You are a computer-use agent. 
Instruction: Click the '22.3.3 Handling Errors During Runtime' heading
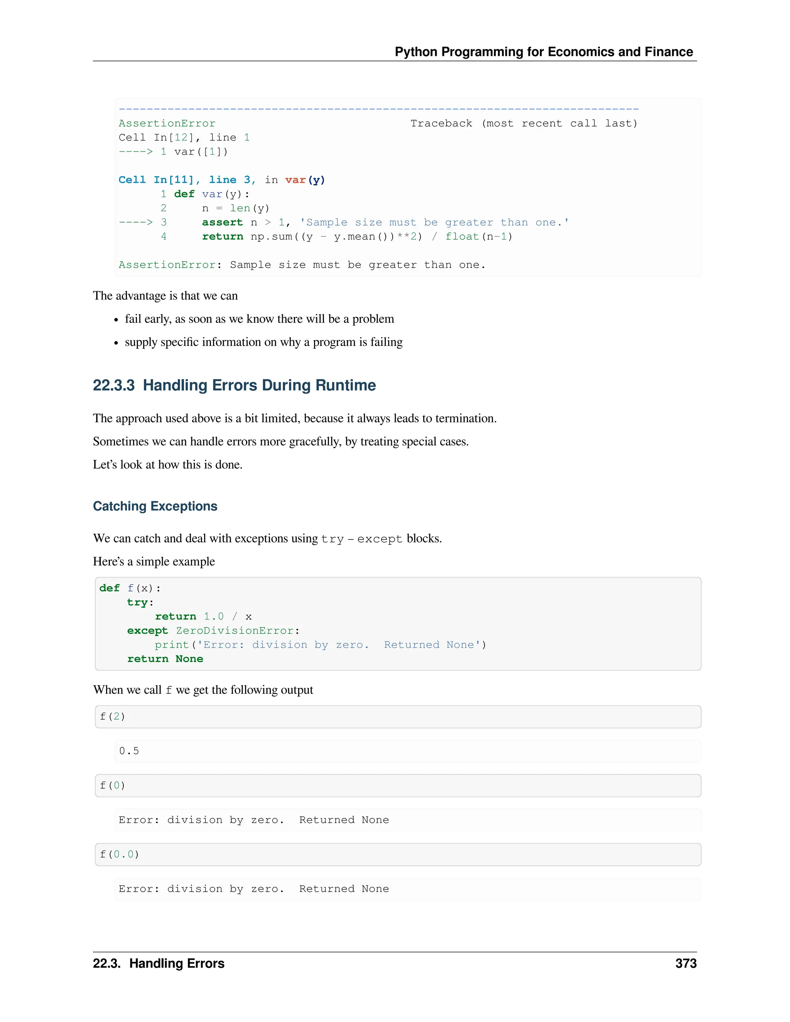[235, 385]
